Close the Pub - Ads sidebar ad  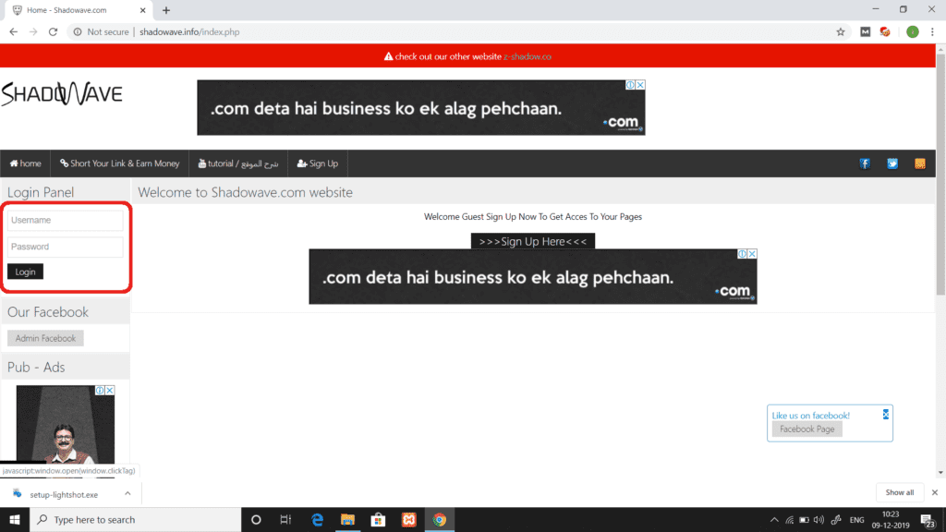110,391
